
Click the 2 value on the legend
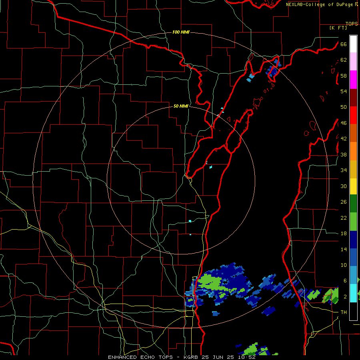[x=345, y=297]
